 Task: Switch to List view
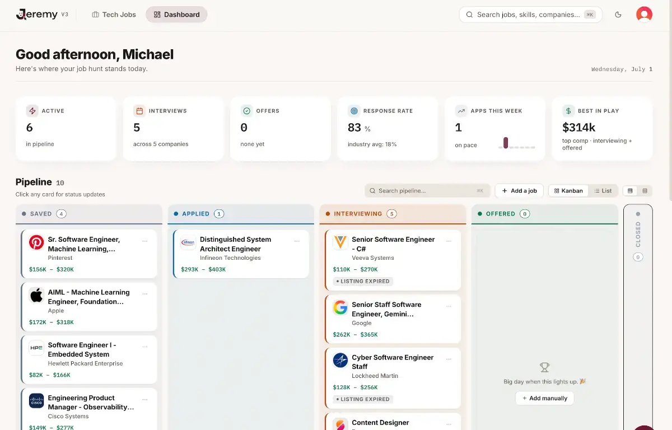click(x=603, y=191)
